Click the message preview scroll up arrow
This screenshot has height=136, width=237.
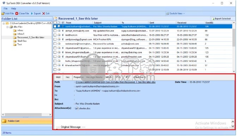pyautogui.click(x=233, y=122)
